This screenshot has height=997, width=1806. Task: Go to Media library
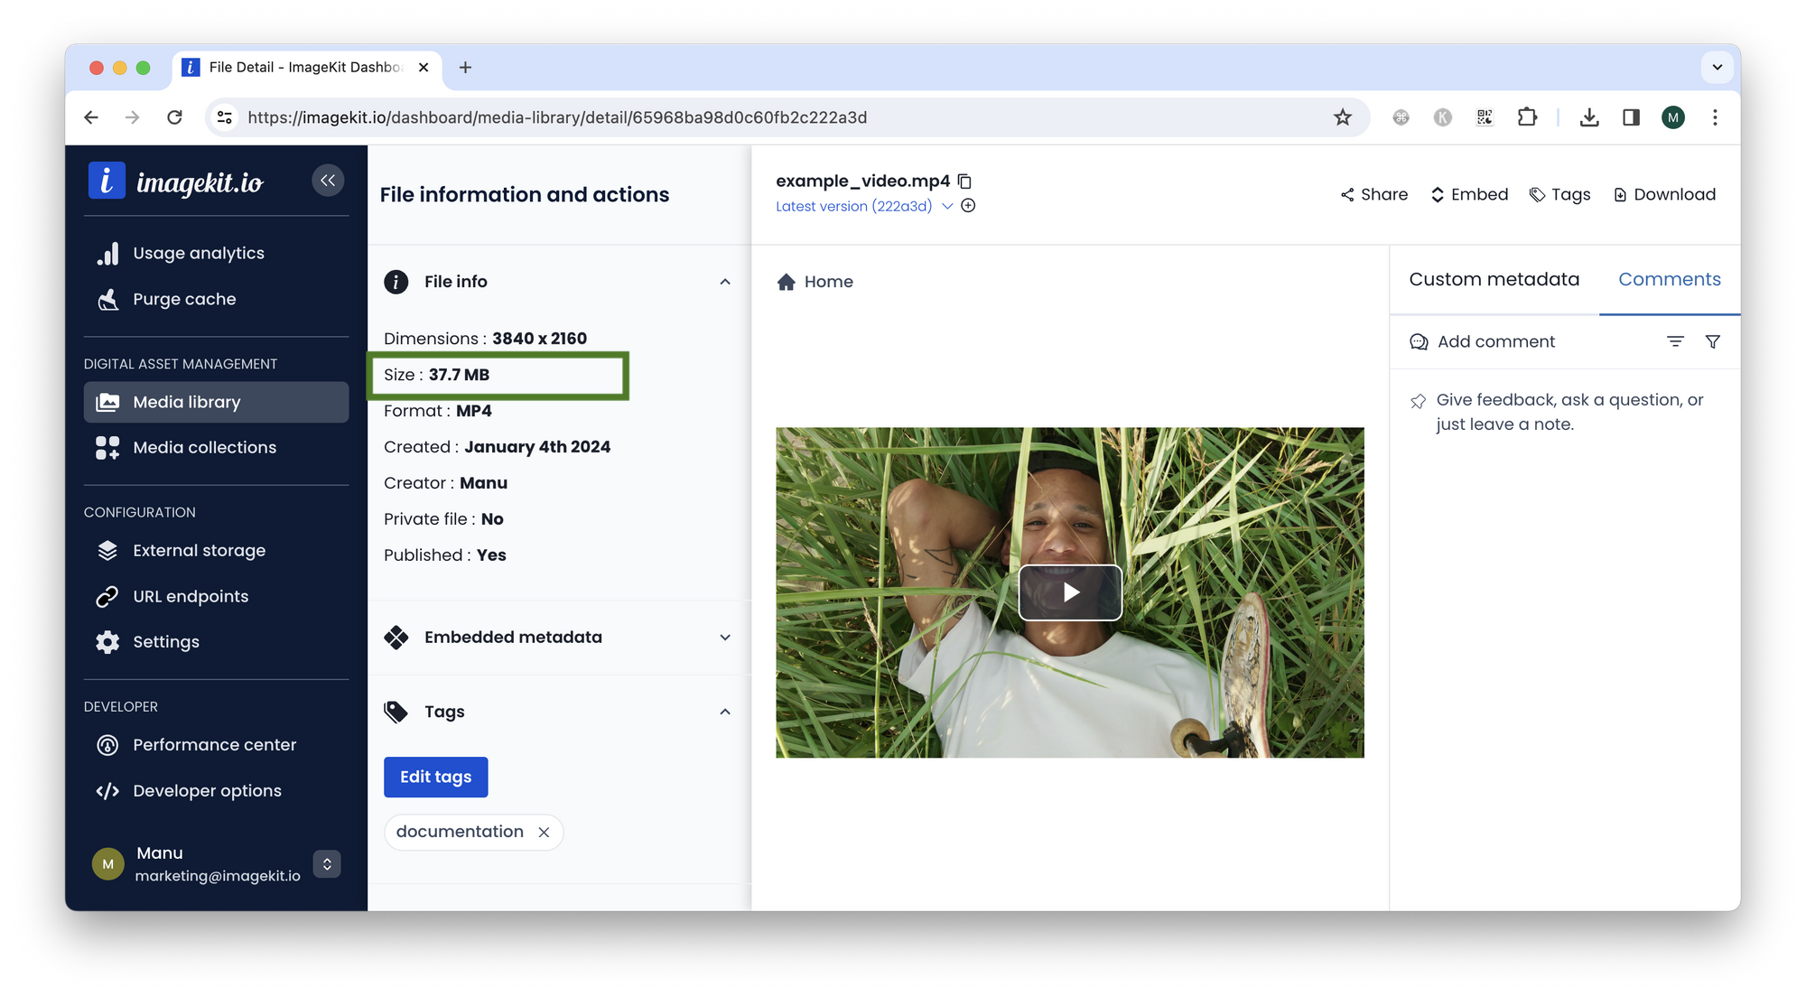[216, 402]
